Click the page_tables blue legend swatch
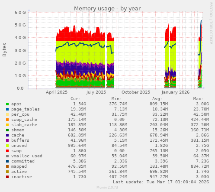The image size is (215, 192). (7, 109)
